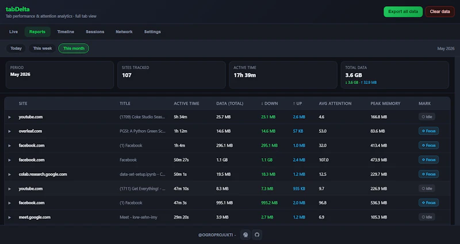This screenshot has width=460, height=244.
Task: Toggle Focus mark on the 1.1 GB Facebook row
Action: (x=428, y=160)
